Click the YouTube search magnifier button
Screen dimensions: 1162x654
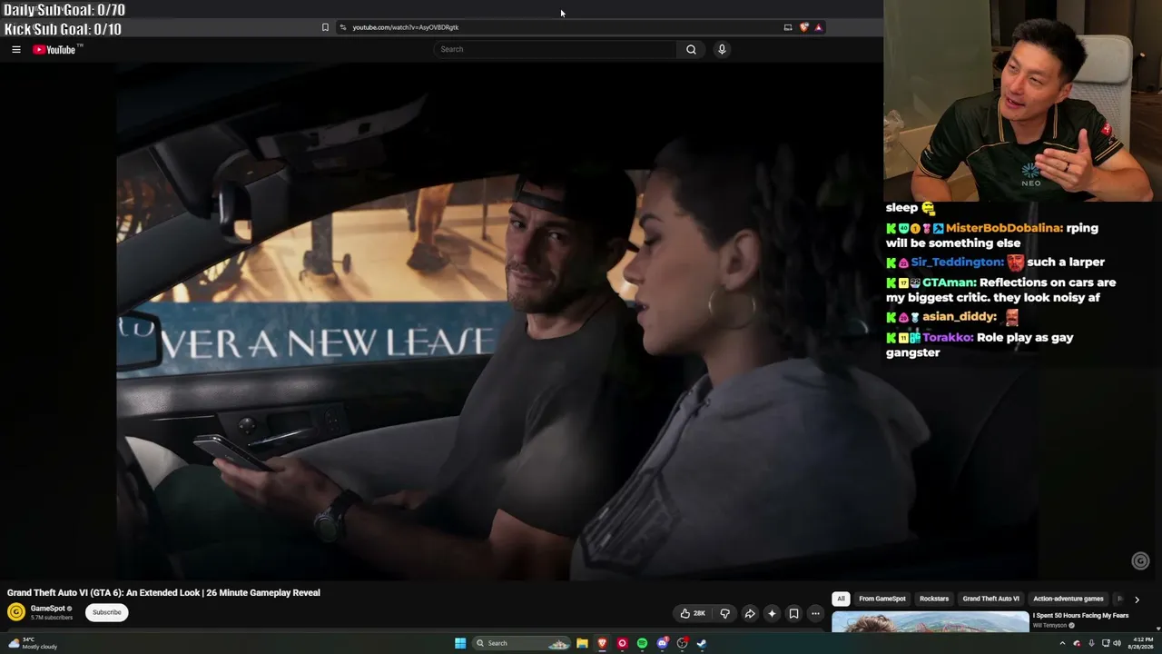click(x=691, y=49)
